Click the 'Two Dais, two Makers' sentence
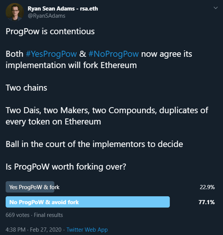This screenshot has height=235, width=223. (107, 116)
